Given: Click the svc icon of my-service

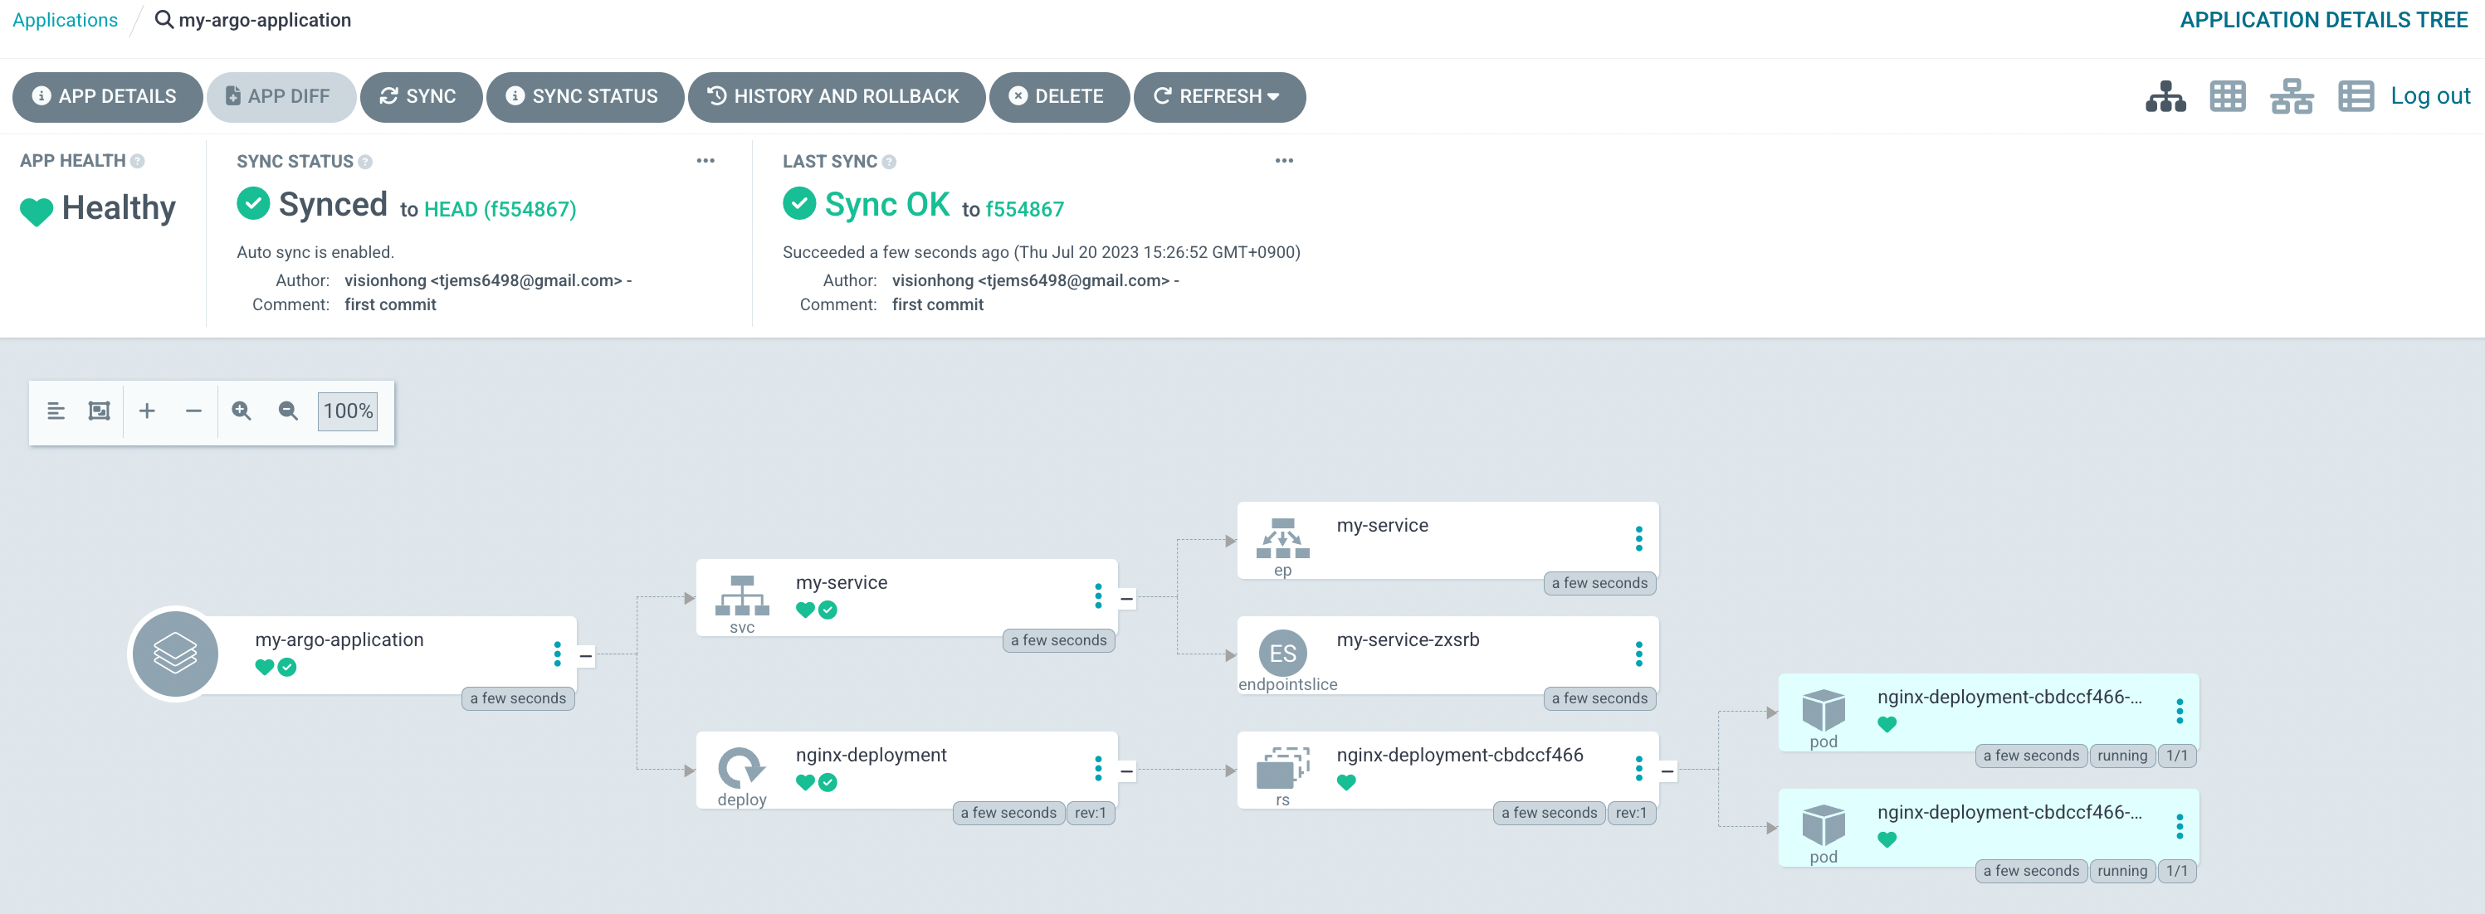Looking at the screenshot, I should tap(742, 596).
